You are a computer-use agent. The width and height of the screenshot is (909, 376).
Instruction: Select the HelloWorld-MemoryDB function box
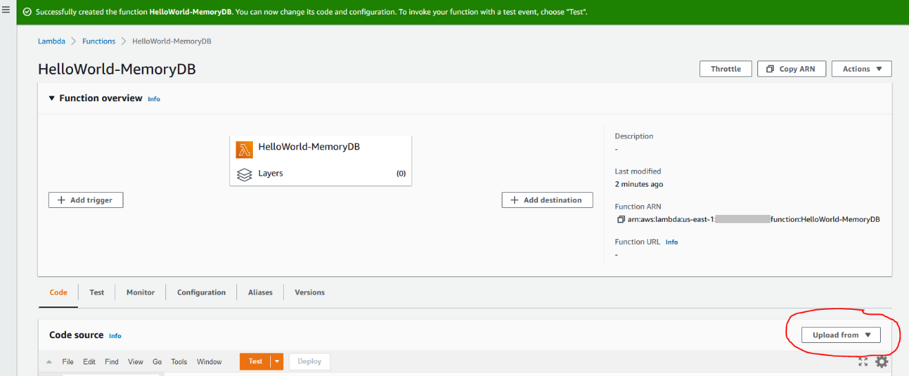pos(320,160)
